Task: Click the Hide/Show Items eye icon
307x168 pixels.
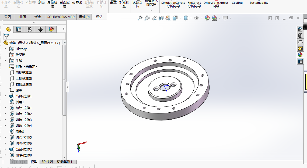Action: pyautogui.click(x=197, y=18)
